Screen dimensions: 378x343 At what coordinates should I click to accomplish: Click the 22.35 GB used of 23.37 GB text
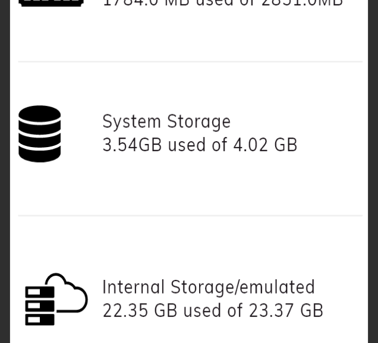click(x=213, y=310)
